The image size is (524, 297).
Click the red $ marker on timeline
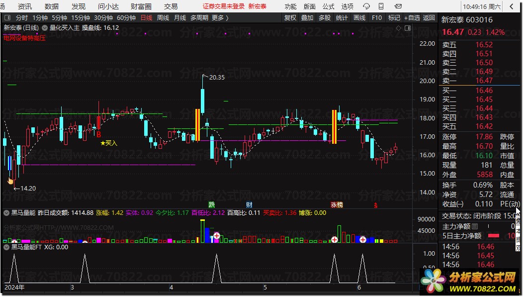click(x=376, y=205)
